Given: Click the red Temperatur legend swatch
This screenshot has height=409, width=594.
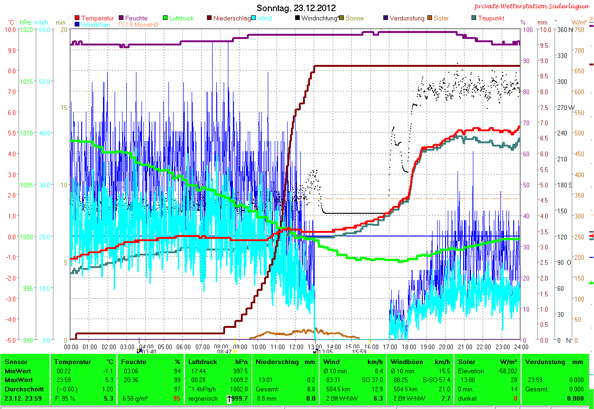Looking at the screenshot, I should tap(77, 18).
